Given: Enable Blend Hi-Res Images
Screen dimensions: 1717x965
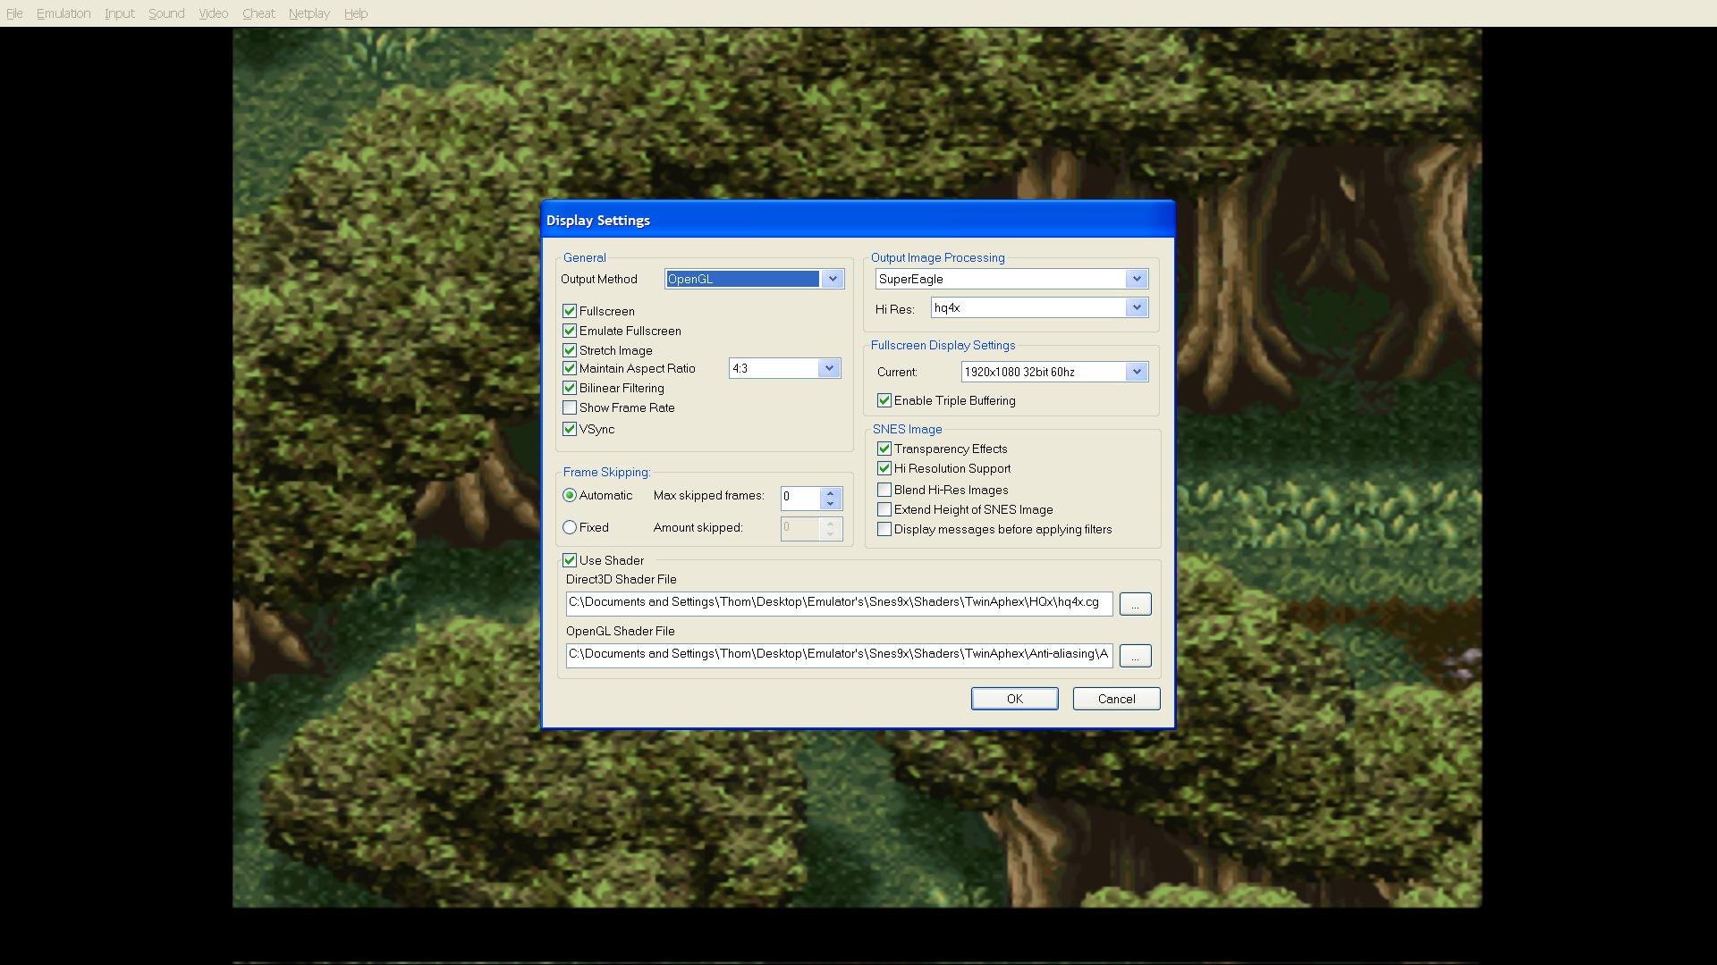Looking at the screenshot, I should click(884, 490).
